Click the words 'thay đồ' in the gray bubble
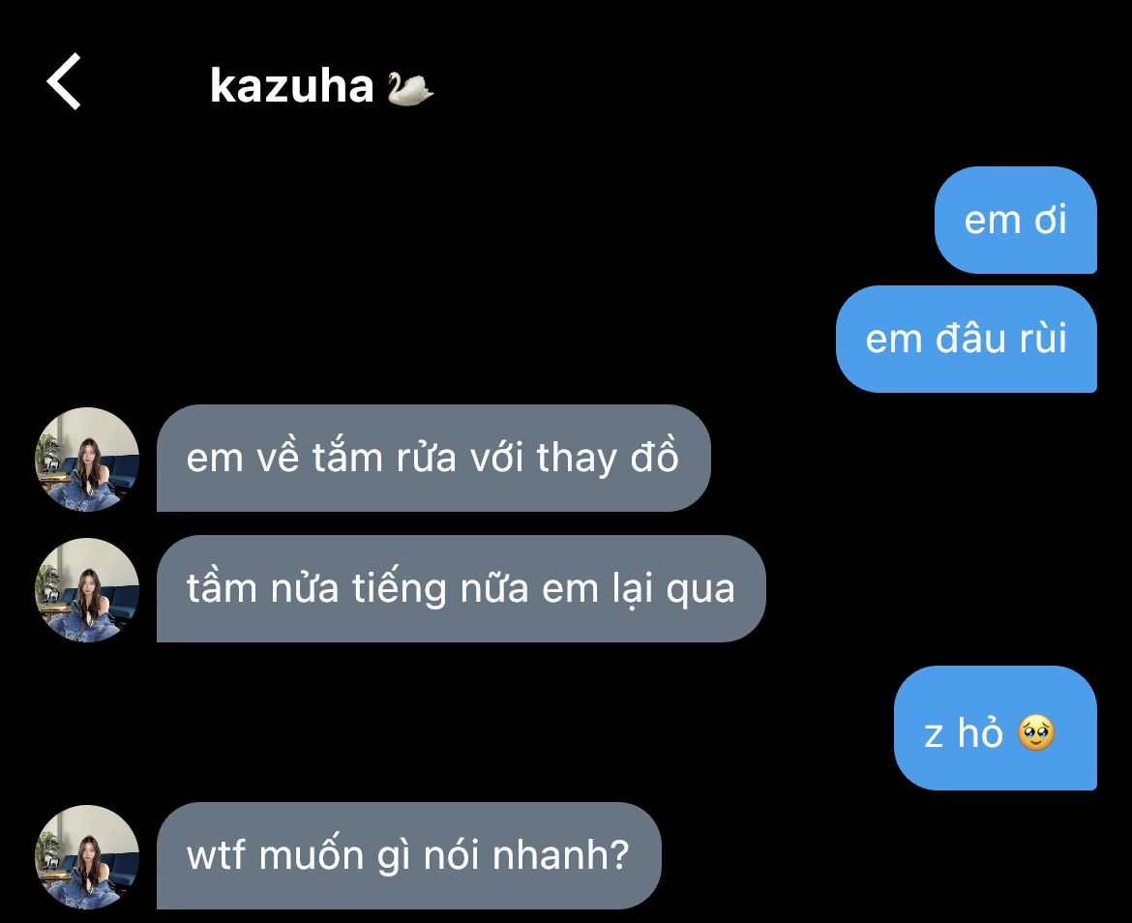 tap(608, 457)
